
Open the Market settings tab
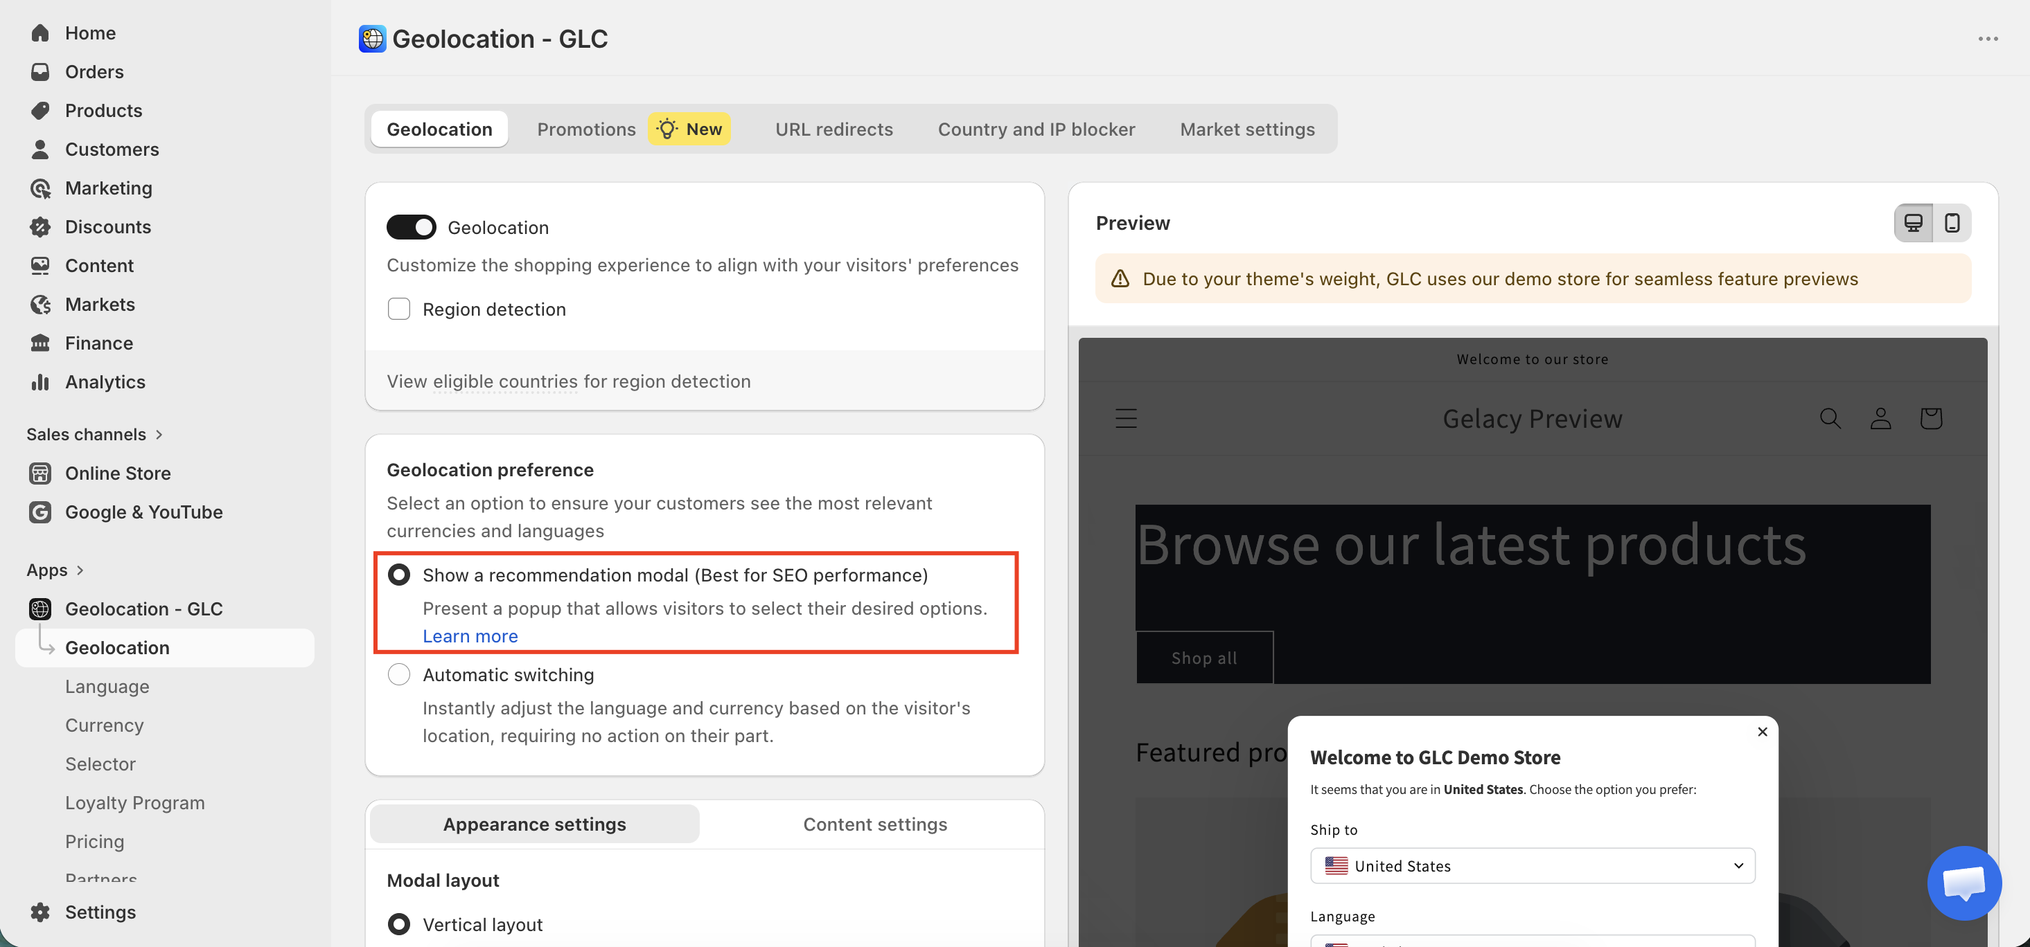pos(1246,129)
